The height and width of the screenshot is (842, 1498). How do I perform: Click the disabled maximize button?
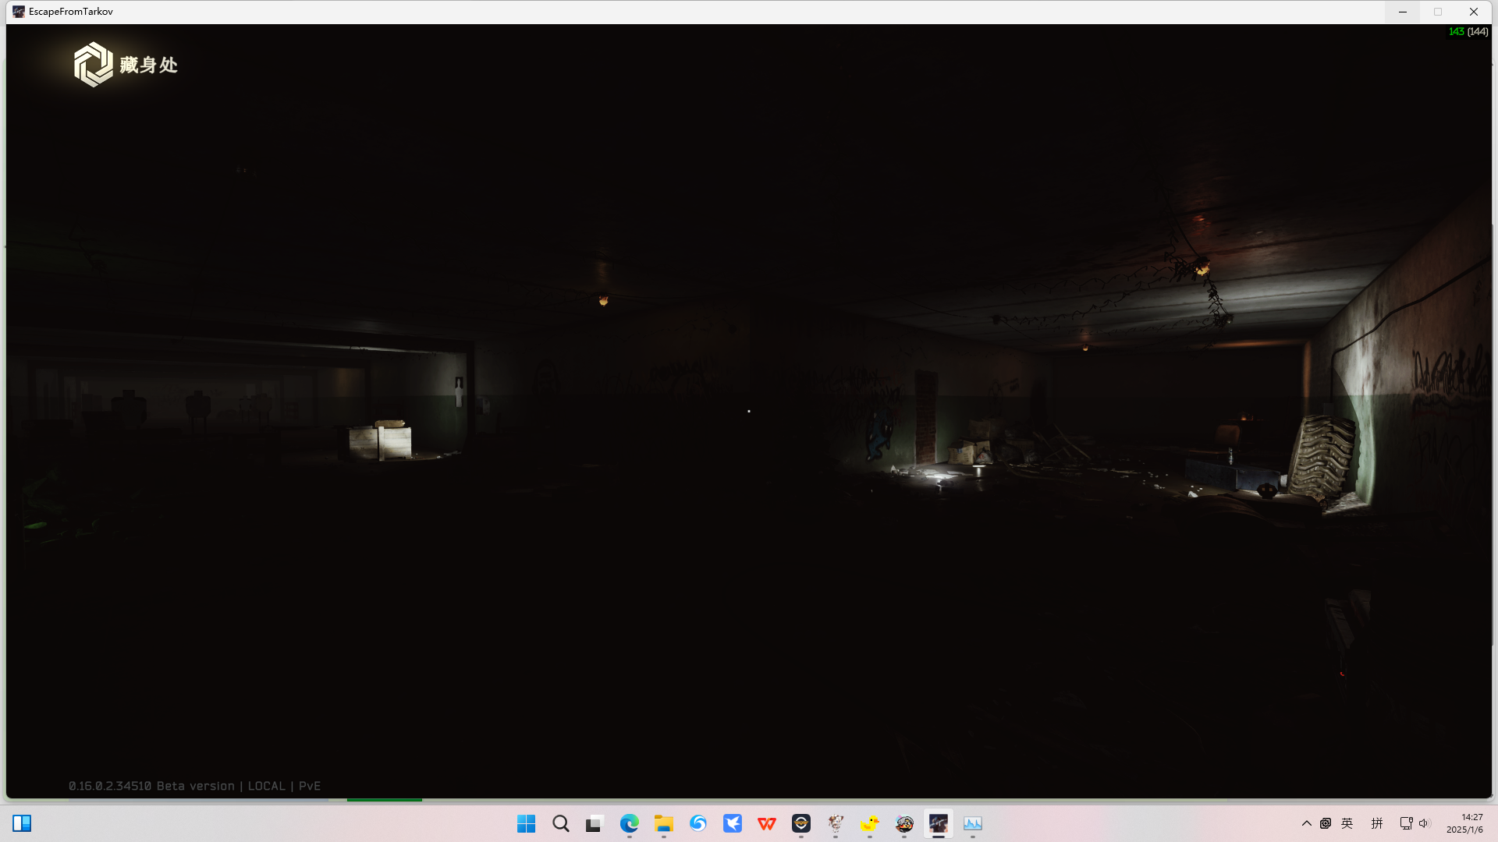pyautogui.click(x=1438, y=12)
